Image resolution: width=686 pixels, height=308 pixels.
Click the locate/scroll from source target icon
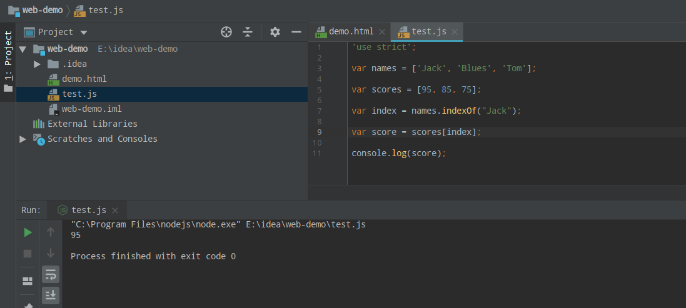pos(226,32)
